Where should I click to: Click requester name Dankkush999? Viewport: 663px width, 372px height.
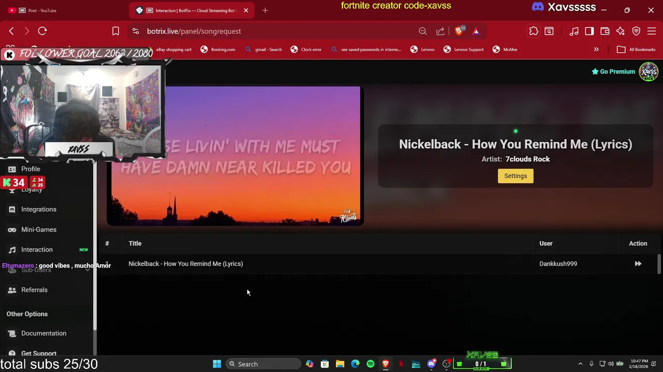pos(558,263)
